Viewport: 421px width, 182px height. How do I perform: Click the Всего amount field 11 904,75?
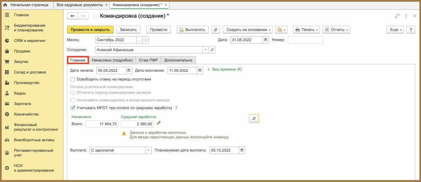[102, 124]
